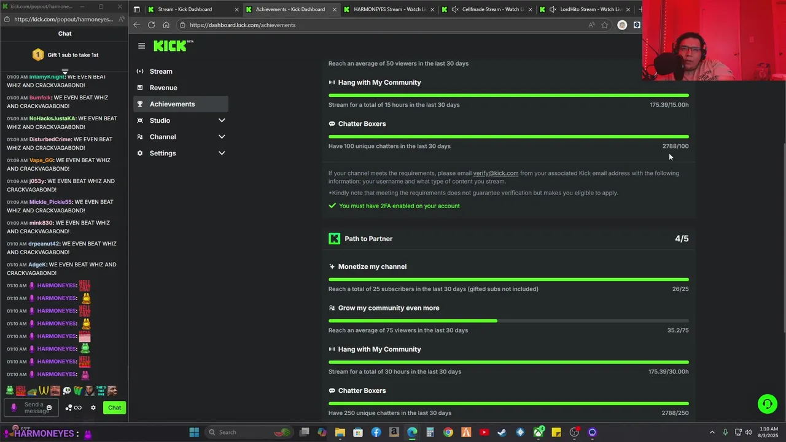The width and height of the screenshot is (786, 442).
Task: Open the support headset chat bubble
Action: [x=767, y=403]
